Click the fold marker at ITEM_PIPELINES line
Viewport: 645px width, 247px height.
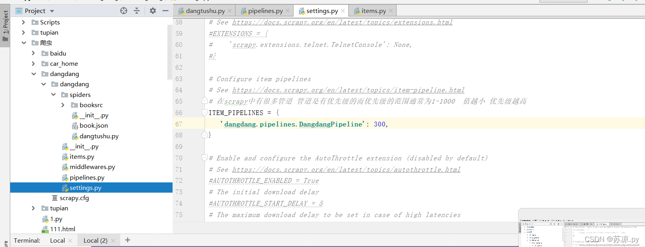[x=204, y=113]
